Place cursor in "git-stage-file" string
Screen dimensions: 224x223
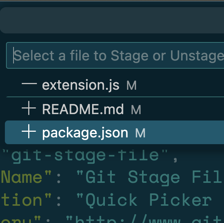click(x=85, y=155)
